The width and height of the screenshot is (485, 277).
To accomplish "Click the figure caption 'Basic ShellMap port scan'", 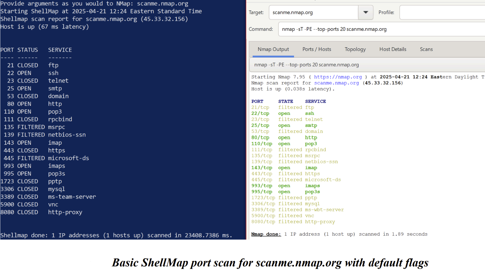I will pyautogui.click(x=270, y=263).
